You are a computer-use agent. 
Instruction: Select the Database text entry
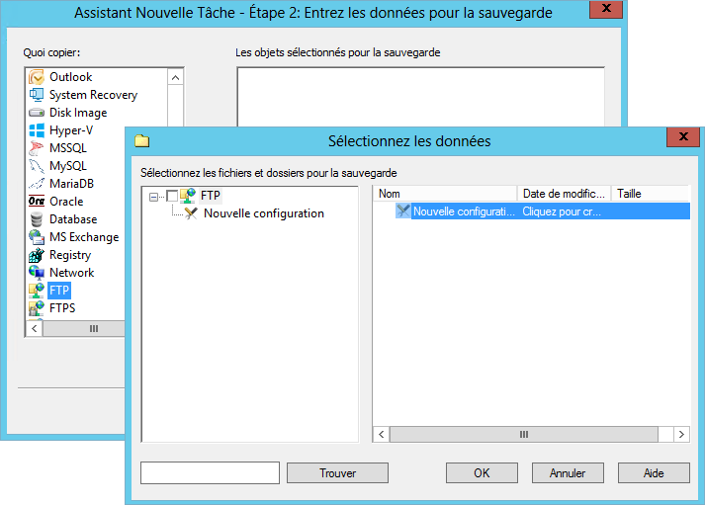point(73,219)
